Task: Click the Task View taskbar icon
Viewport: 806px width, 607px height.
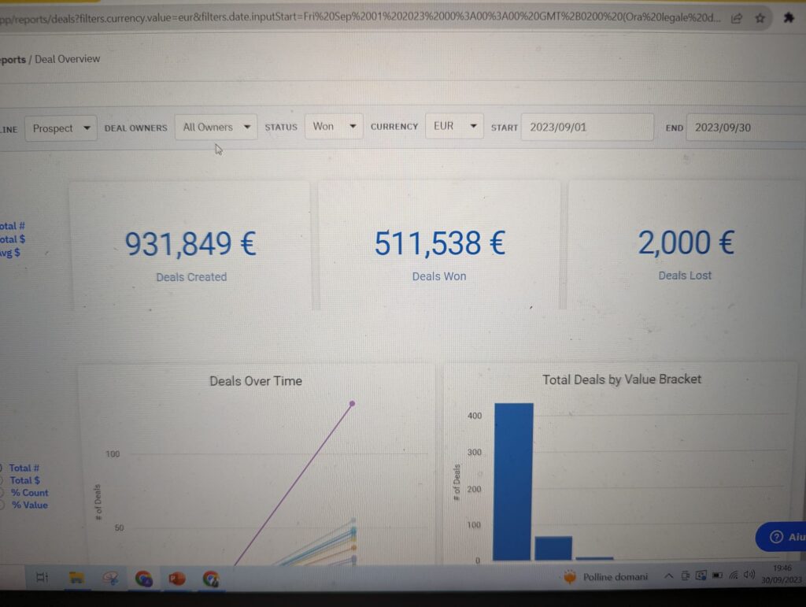Action: pyautogui.click(x=43, y=577)
